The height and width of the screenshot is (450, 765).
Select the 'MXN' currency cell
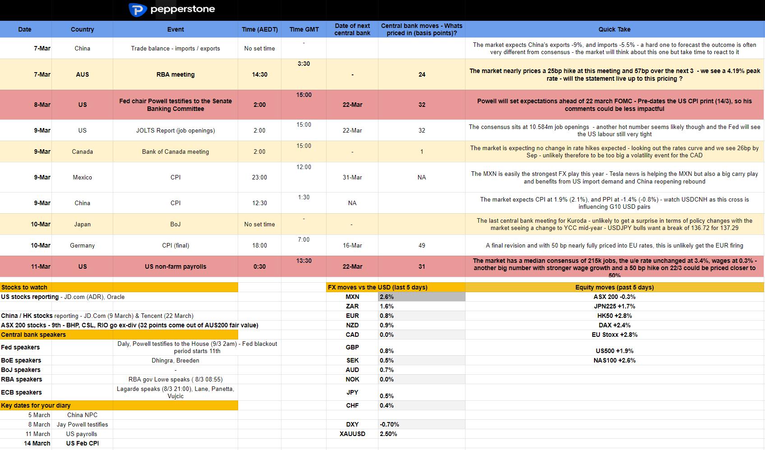click(352, 297)
